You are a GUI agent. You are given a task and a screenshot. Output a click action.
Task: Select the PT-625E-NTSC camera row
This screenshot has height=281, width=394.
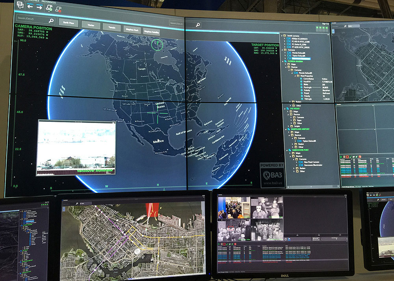pos(297,47)
